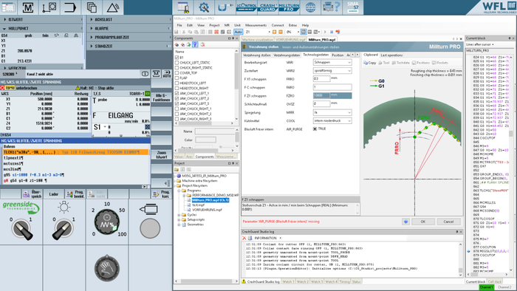Click the save icon in Millturn toolbar
Viewport: 517px width, 291px height.
pyautogui.click(x=177, y=32)
